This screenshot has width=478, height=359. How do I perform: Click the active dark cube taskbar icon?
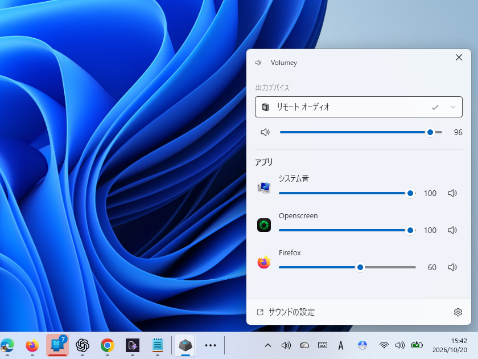click(x=186, y=345)
